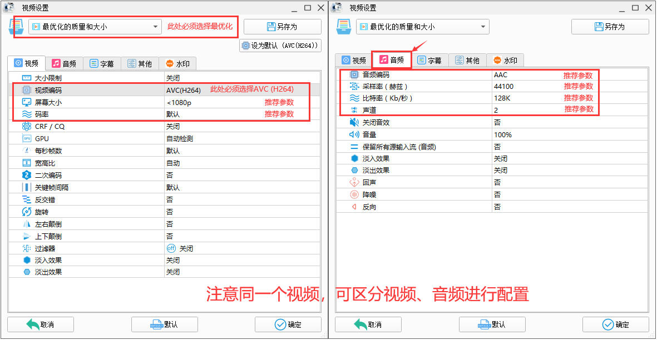Toggle the 左右颠倒 value 否
The image size is (657, 340).
click(170, 224)
